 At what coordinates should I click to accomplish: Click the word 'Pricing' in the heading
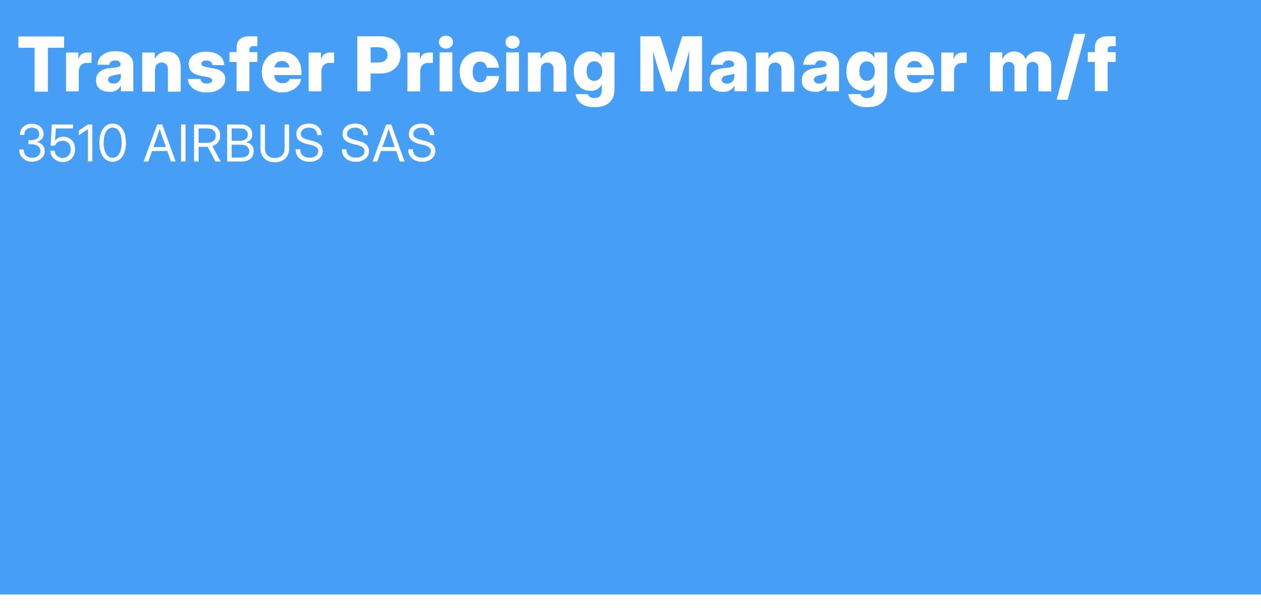(485, 70)
